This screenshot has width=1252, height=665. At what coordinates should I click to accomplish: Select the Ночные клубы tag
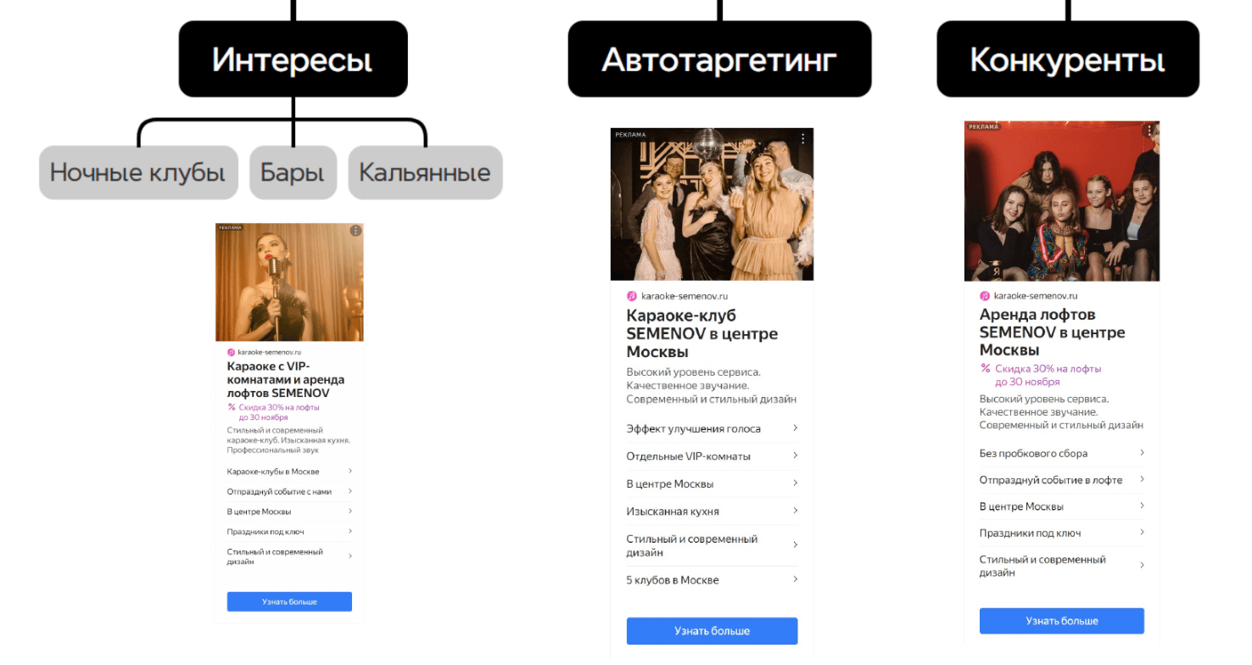(138, 172)
